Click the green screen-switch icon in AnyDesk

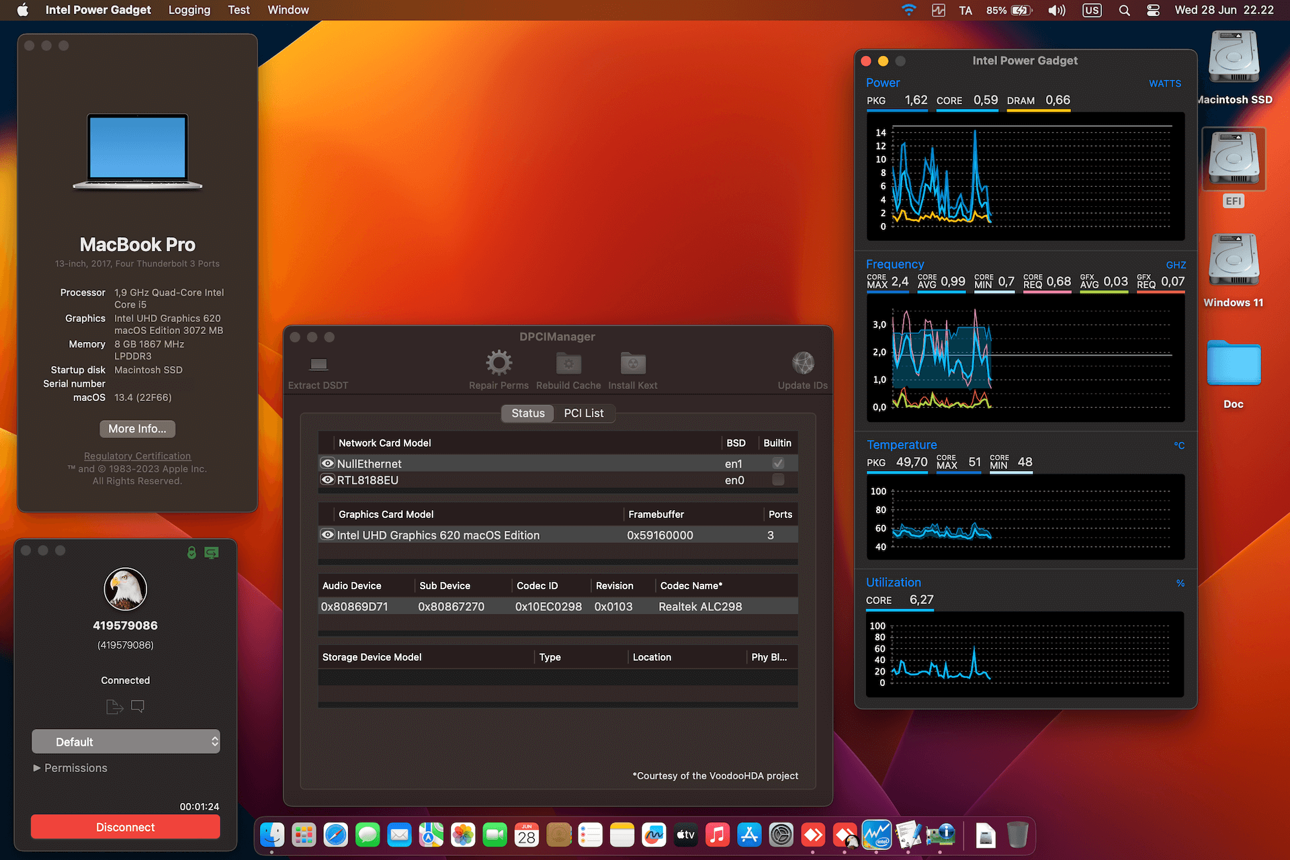[x=212, y=552]
